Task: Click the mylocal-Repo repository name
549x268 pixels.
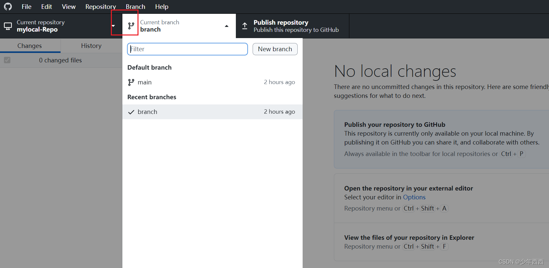Action: 37,30
